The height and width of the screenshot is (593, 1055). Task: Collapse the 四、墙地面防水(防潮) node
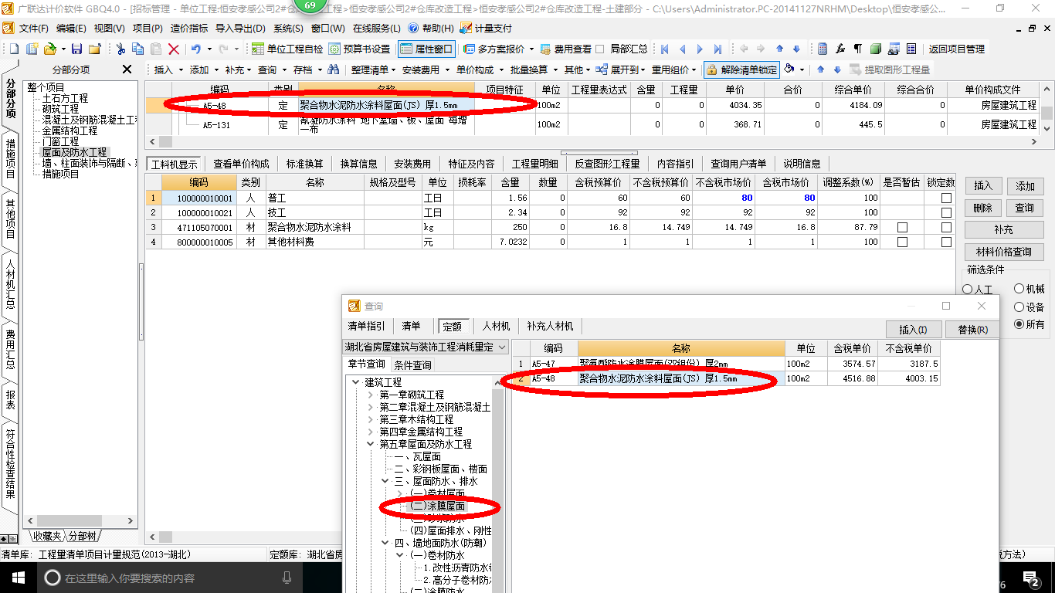(385, 543)
